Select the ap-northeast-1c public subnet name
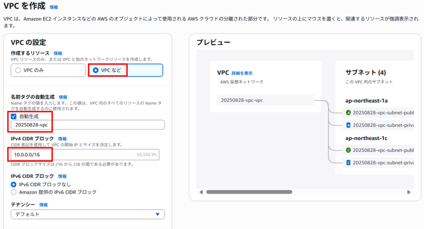The height and width of the screenshot is (229, 424). (383, 150)
